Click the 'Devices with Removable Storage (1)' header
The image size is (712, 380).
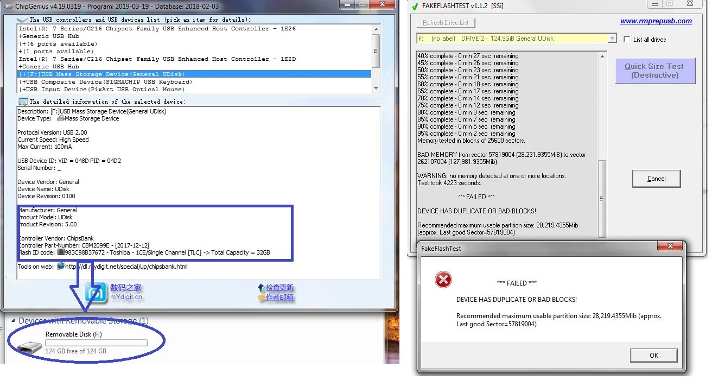(x=84, y=321)
